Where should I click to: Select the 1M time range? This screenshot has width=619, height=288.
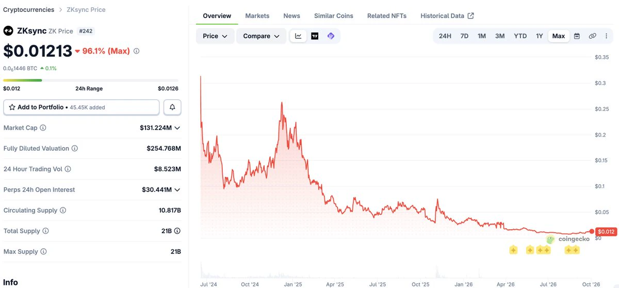click(482, 36)
